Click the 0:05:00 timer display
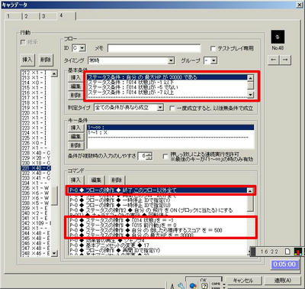 click(x=284, y=265)
